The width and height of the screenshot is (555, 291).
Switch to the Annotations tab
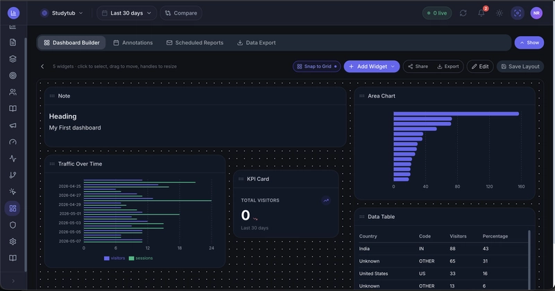click(x=133, y=43)
